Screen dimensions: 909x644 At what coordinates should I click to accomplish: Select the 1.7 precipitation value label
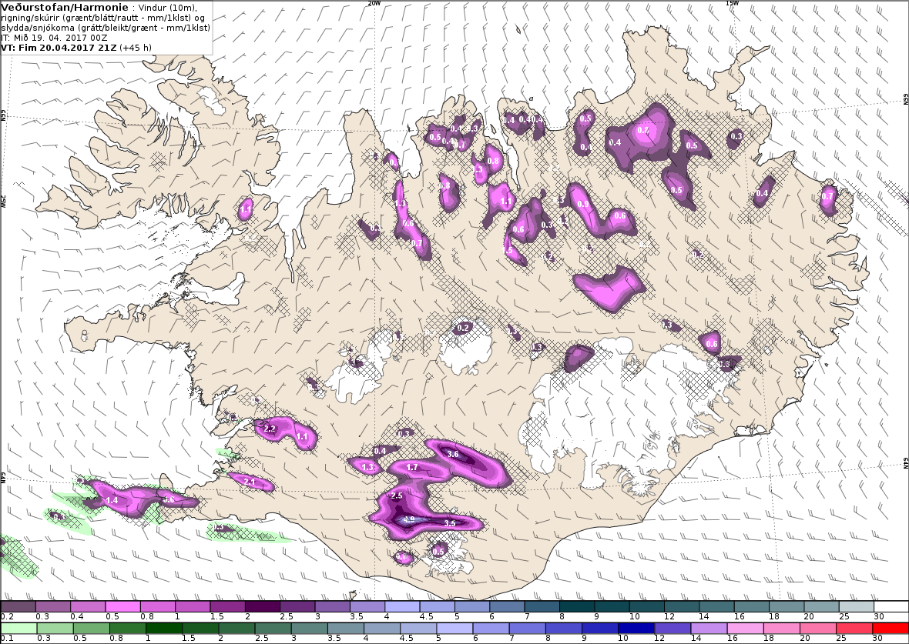pyautogui.click(x=412, y=467)
